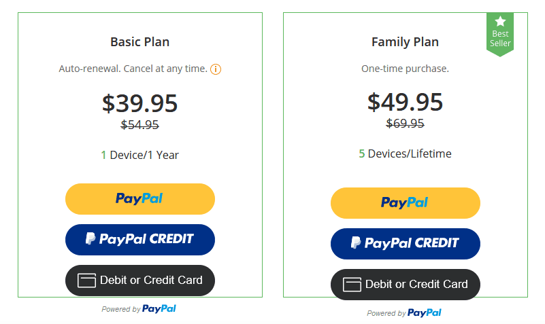Click the $49.95 Family Plan price

tap(405, 102)
